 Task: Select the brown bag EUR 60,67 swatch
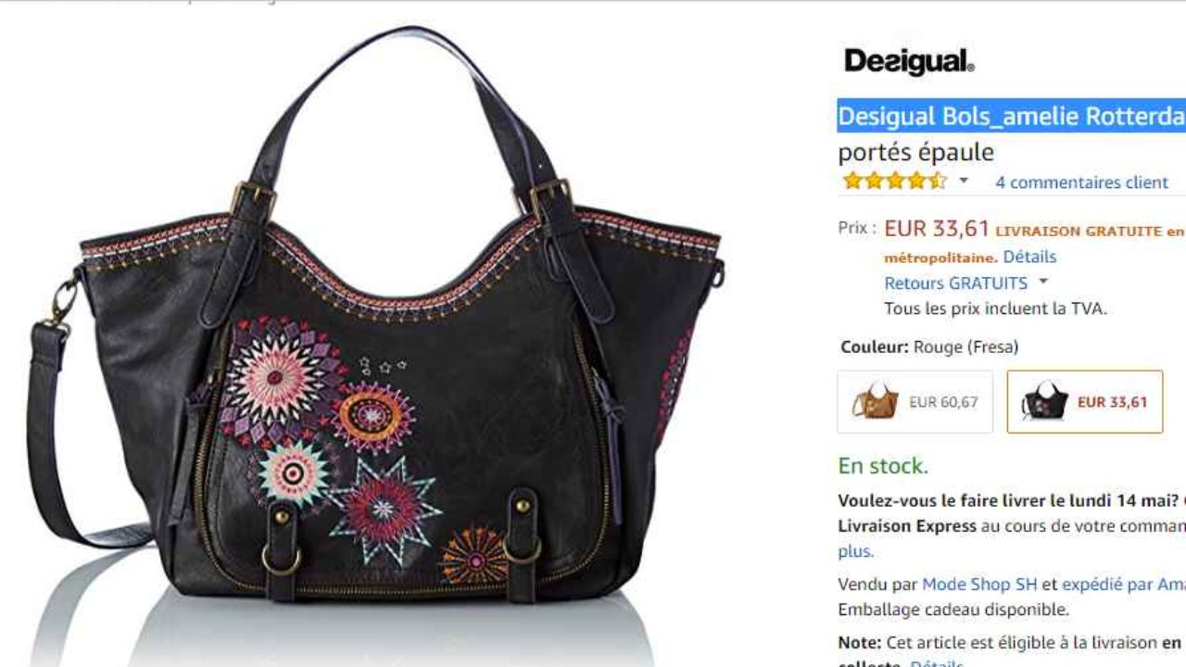pos(915,402)
